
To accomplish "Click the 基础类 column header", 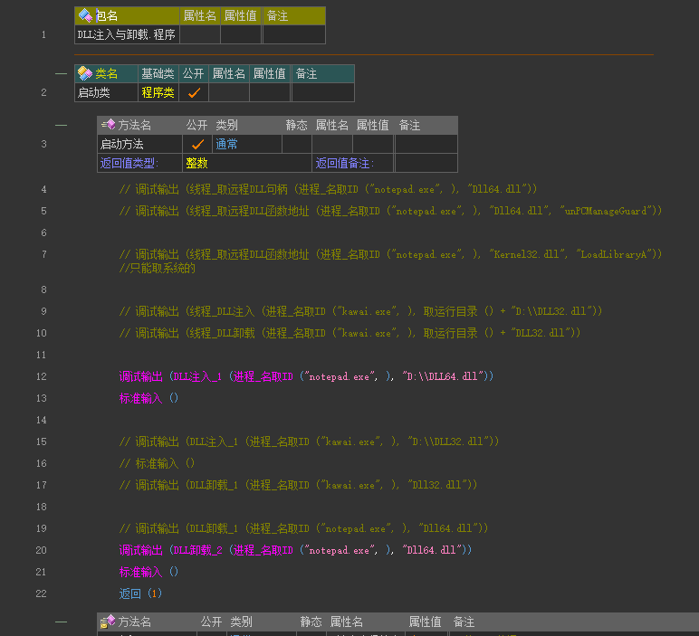I will (158, 73).
